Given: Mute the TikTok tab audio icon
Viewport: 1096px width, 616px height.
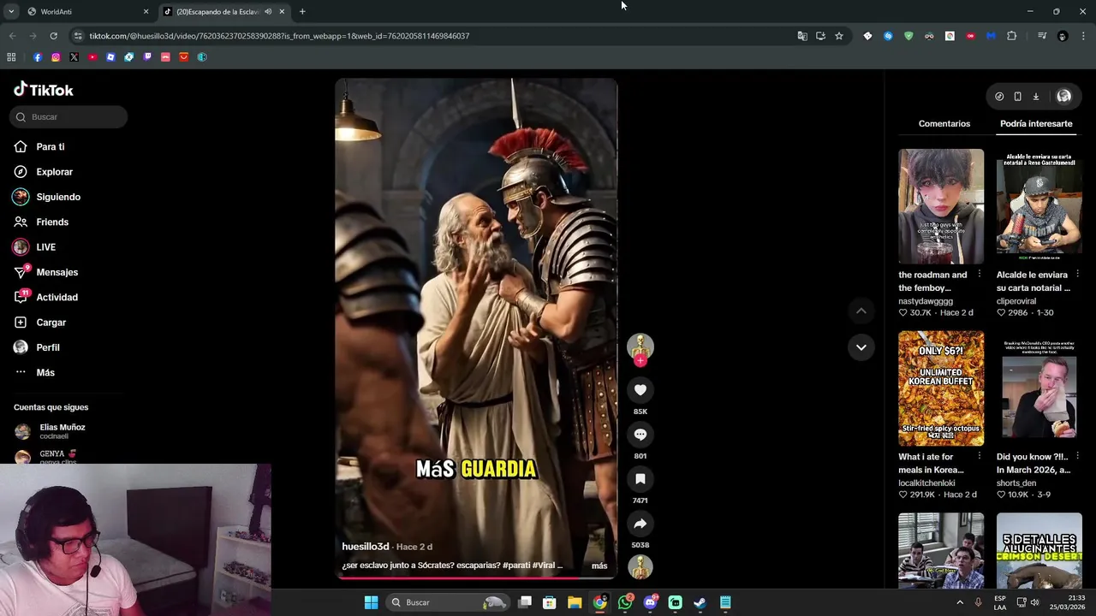Looking at the screenshot, I should [x=268, y=12].
